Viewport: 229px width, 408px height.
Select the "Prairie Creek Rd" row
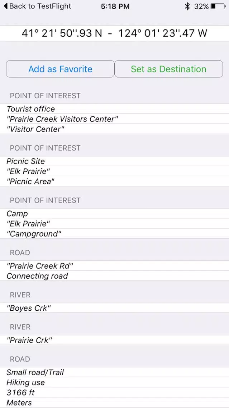[x=115, y=266]
